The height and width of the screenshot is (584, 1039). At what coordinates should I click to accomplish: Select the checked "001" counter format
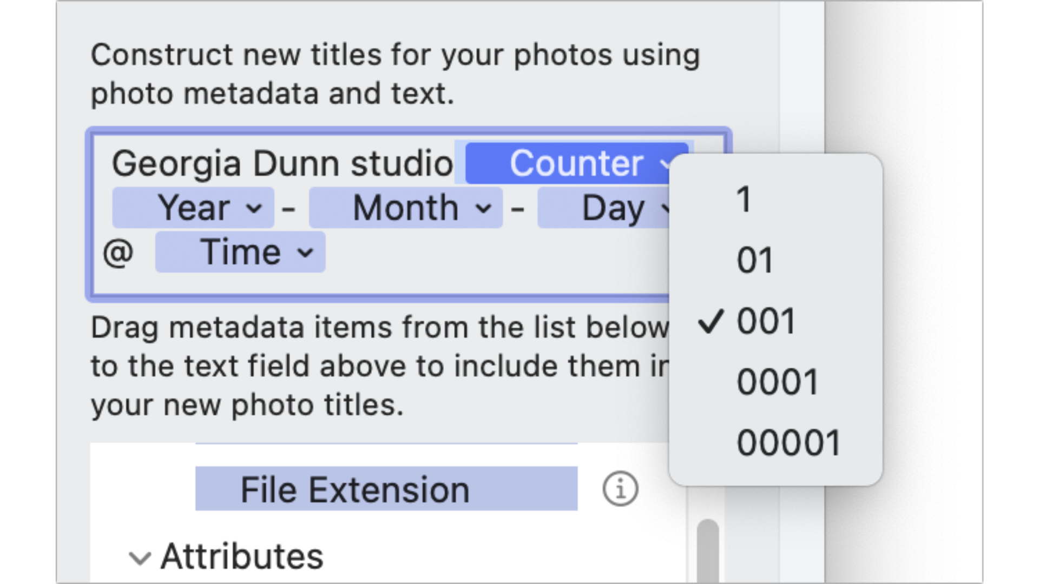point(766,321)
